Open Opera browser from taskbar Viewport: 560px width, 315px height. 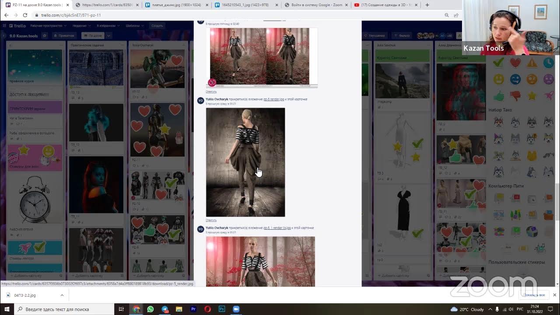tap(207, 309)
